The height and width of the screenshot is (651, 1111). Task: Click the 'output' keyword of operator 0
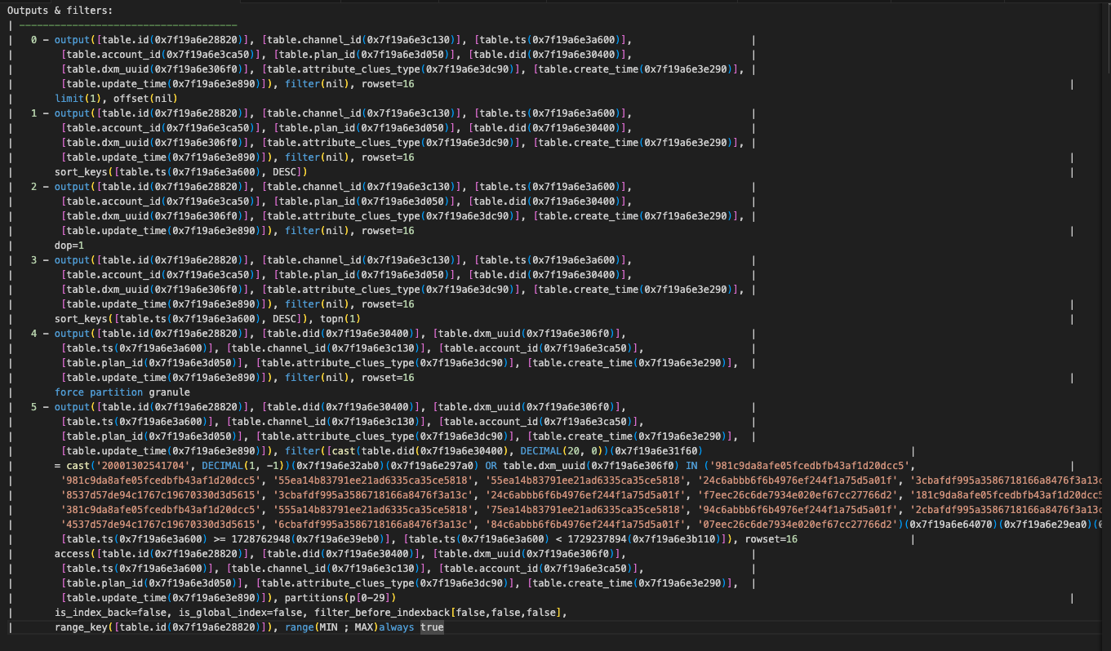pyautogui.click(x=73, y=39)
